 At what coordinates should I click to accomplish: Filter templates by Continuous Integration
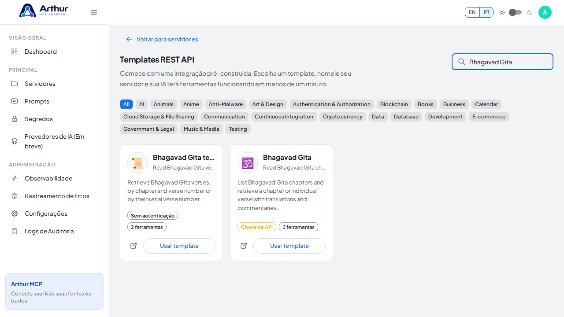coord(284,117)
